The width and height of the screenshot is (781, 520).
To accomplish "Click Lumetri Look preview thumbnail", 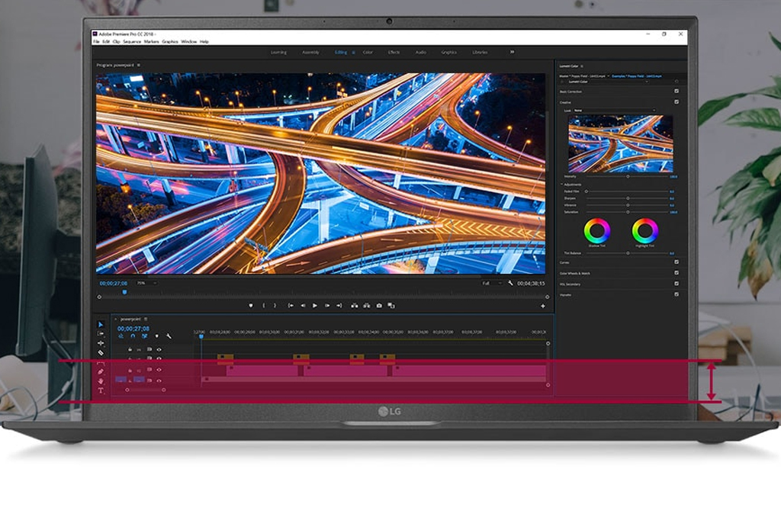I will [x=621, y=144].
